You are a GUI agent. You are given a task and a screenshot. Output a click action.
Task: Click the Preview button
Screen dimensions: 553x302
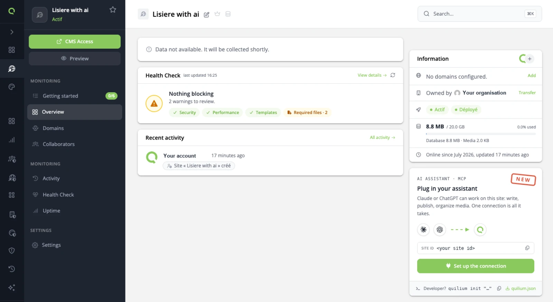(x=75, y=59)
